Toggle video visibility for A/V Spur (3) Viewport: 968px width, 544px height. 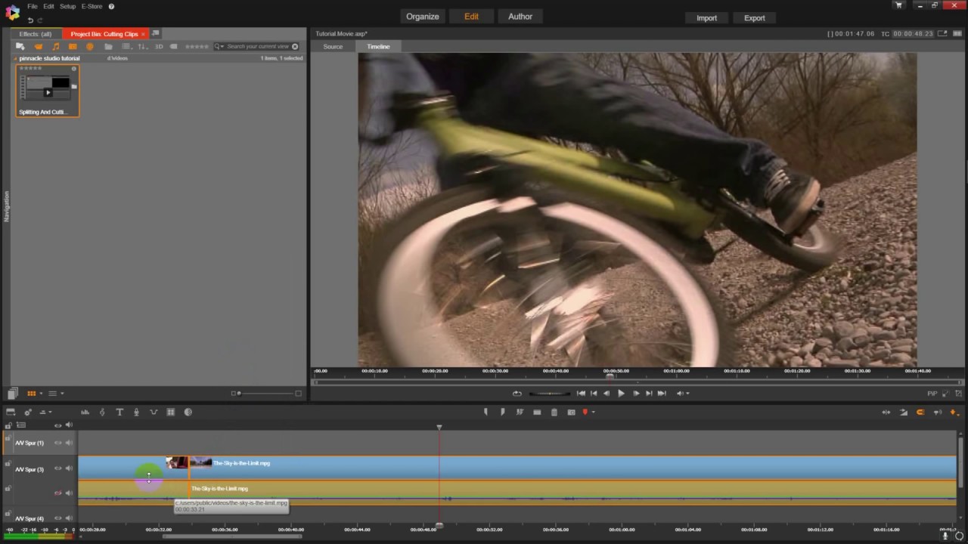[x=57, y=468]
